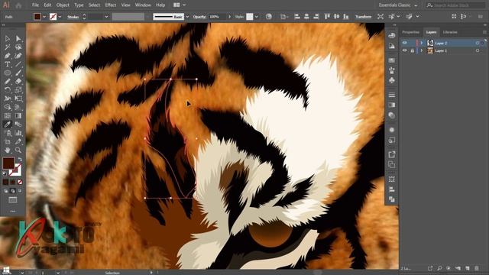Select the Mesh tool
The width and height of the screenshot is (489, 275).
[x=7, y=115]
